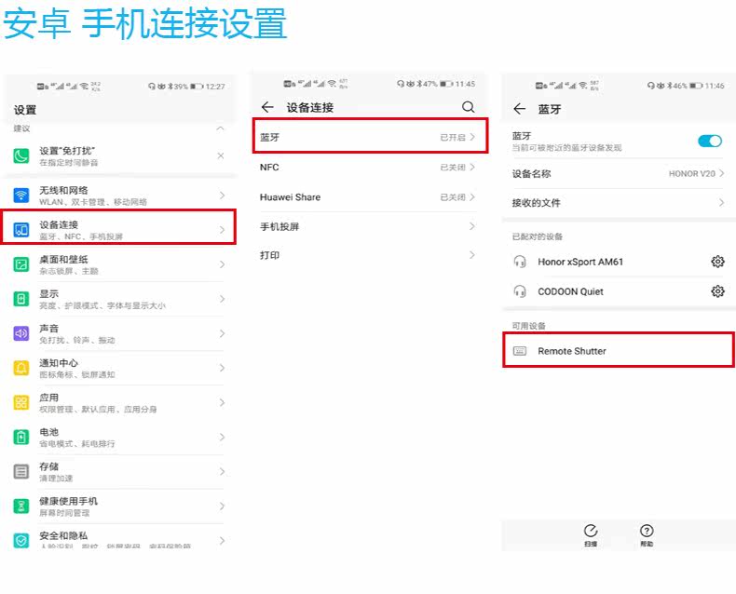The height and width of the screenshot is (594, 736).
Task: Select the 设备连接 menu row text
Action: click(59, 224)
